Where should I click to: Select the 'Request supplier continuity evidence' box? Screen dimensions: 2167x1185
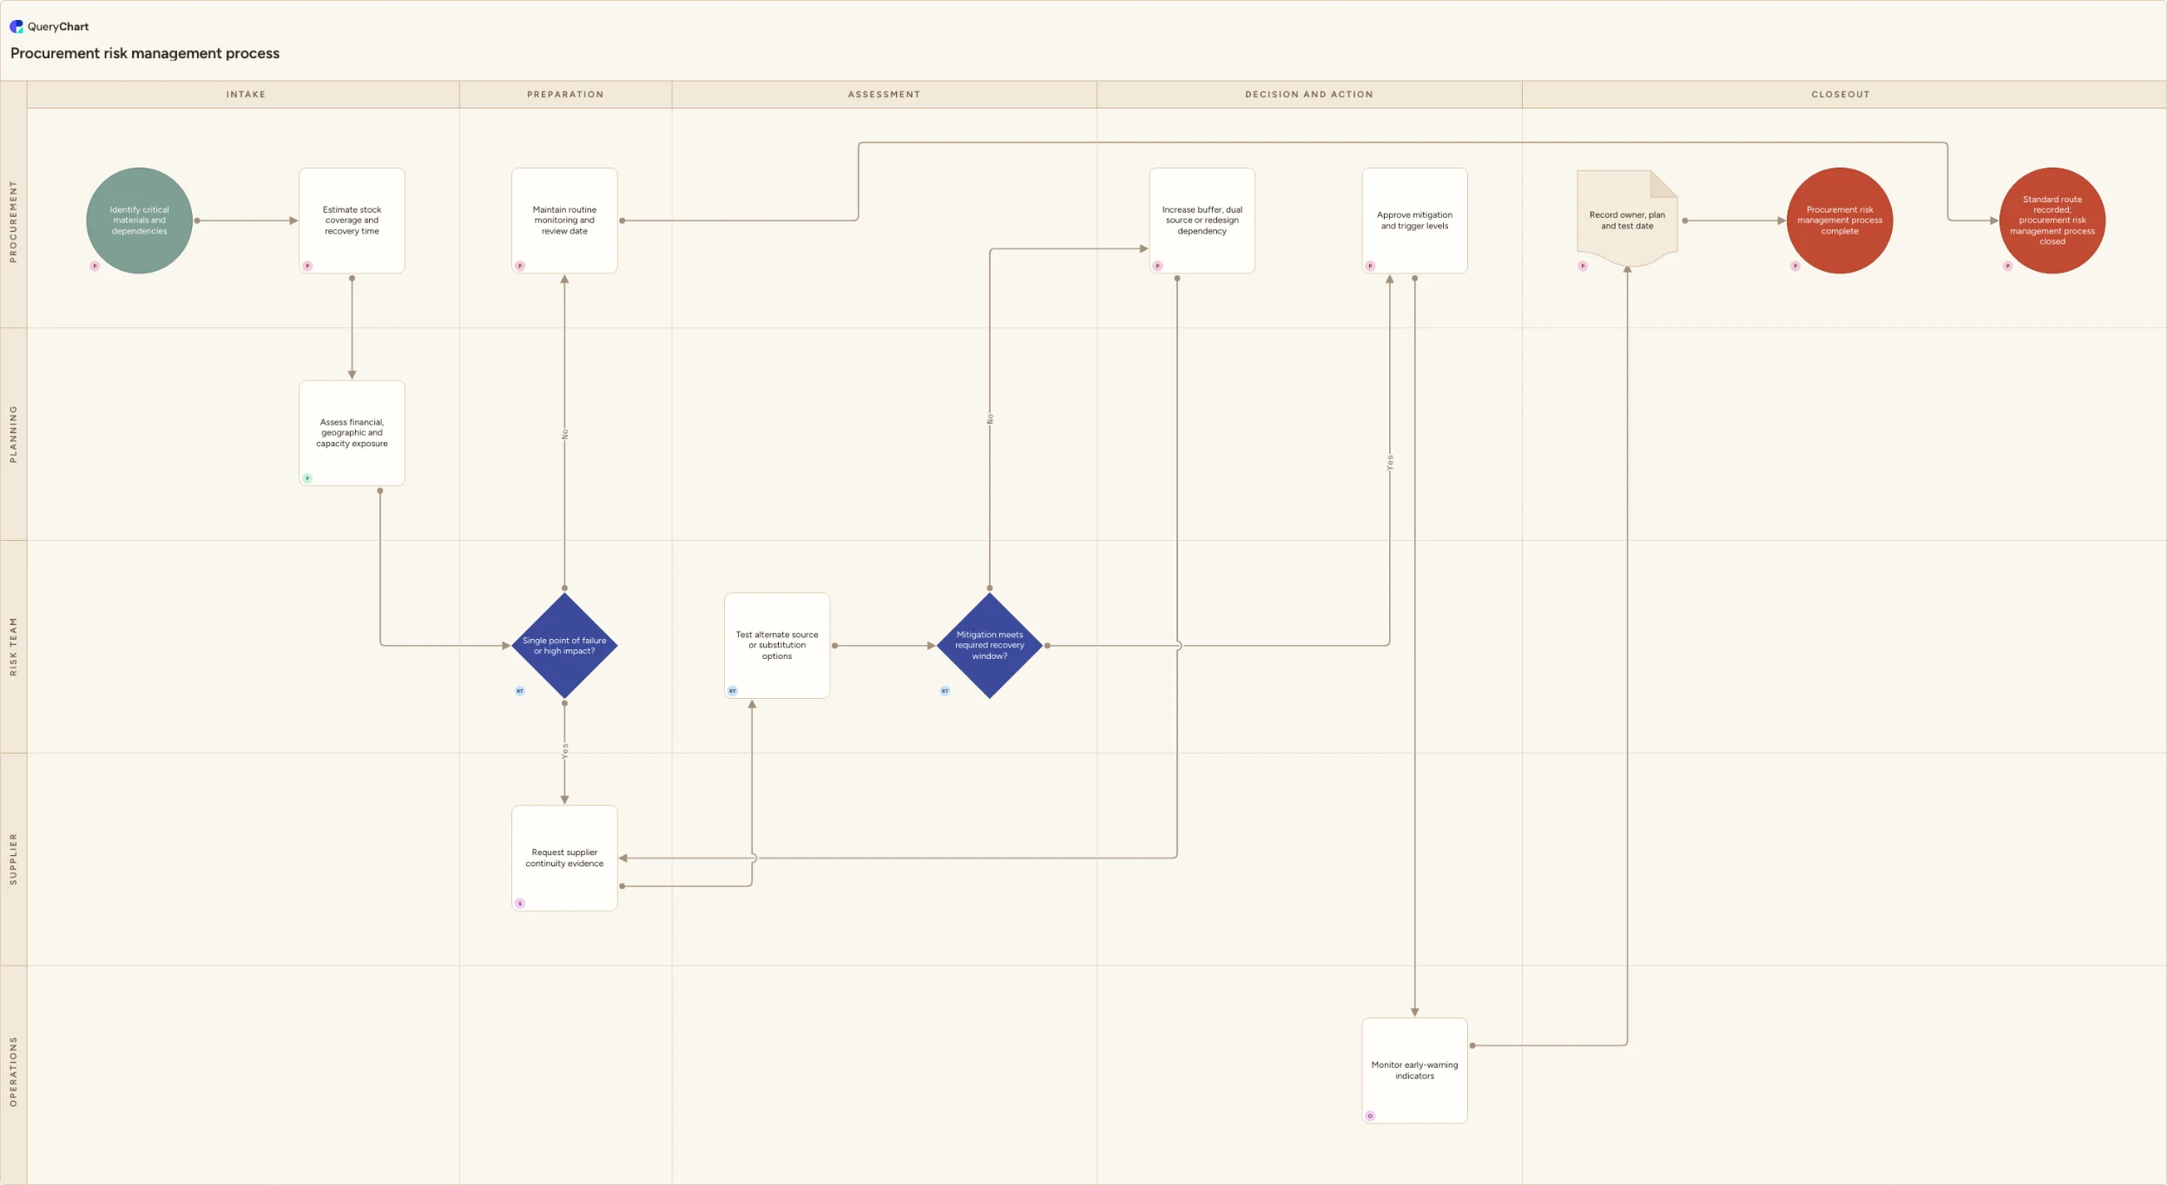pos(564,859)
